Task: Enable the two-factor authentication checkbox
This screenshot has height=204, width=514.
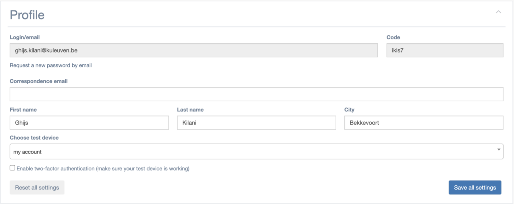Action: 12,168
